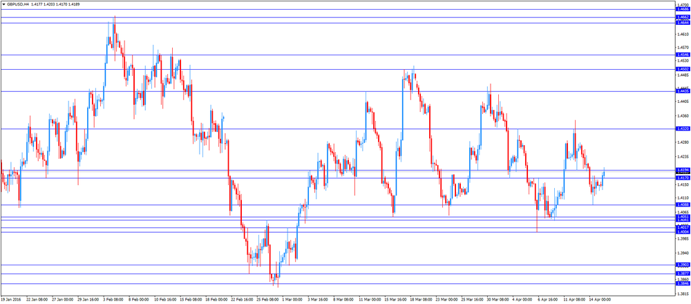Select the 1.4644 level price label
This screenshot has width=691, height=304.
pyautogui.click(x=682, y=23)
